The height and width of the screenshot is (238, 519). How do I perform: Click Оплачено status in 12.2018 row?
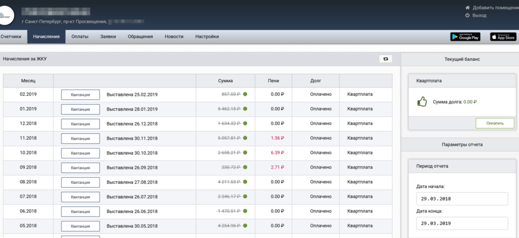click(x=321, y=123)
